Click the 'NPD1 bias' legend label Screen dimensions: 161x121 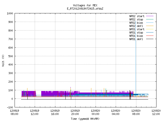click(136, 36)
